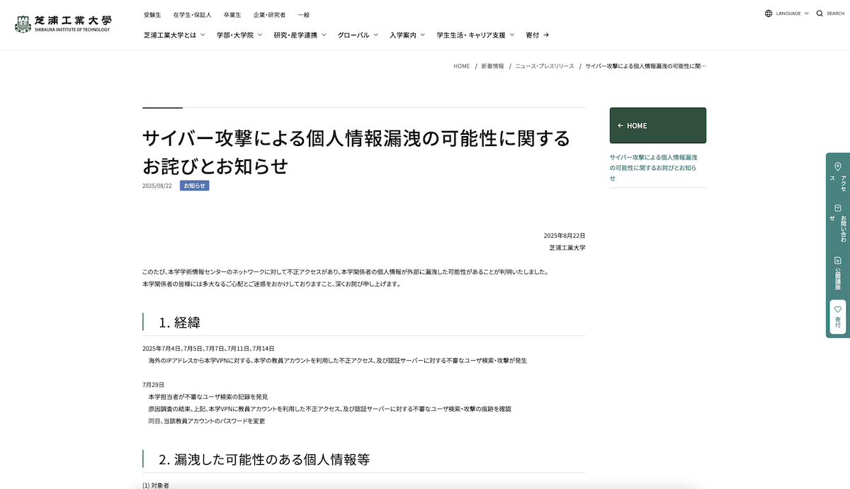The width and height of the screenshot is (850, 489).
Task: Select the 卒業生 audience tab
Action: [232, 14]
